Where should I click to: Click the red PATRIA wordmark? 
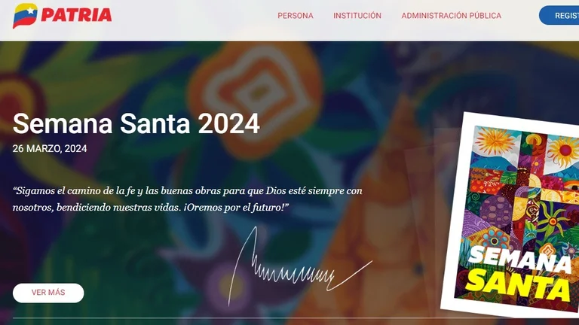click(x=76, y=16)
